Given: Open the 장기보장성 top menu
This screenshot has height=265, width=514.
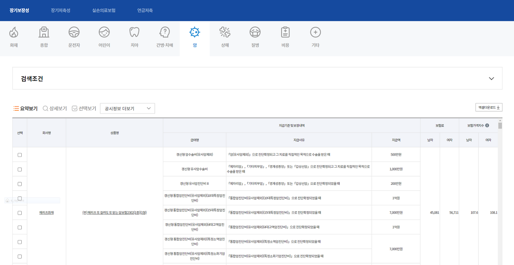Looking at the screenshot, I should coord(19,10).
